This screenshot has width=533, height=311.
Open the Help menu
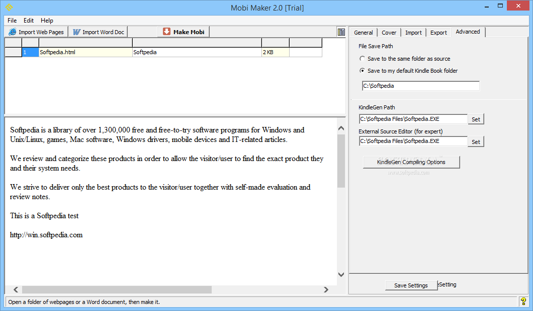[x=47, y=21]
